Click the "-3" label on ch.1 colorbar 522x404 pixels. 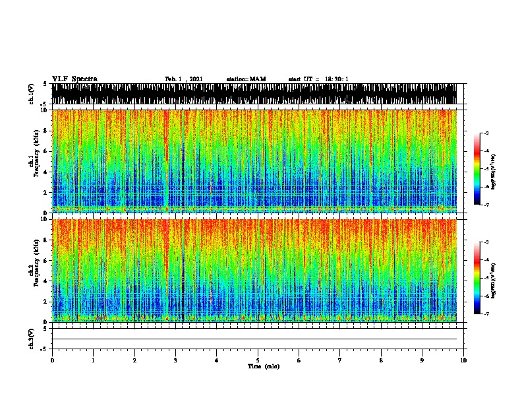point(486,133)
